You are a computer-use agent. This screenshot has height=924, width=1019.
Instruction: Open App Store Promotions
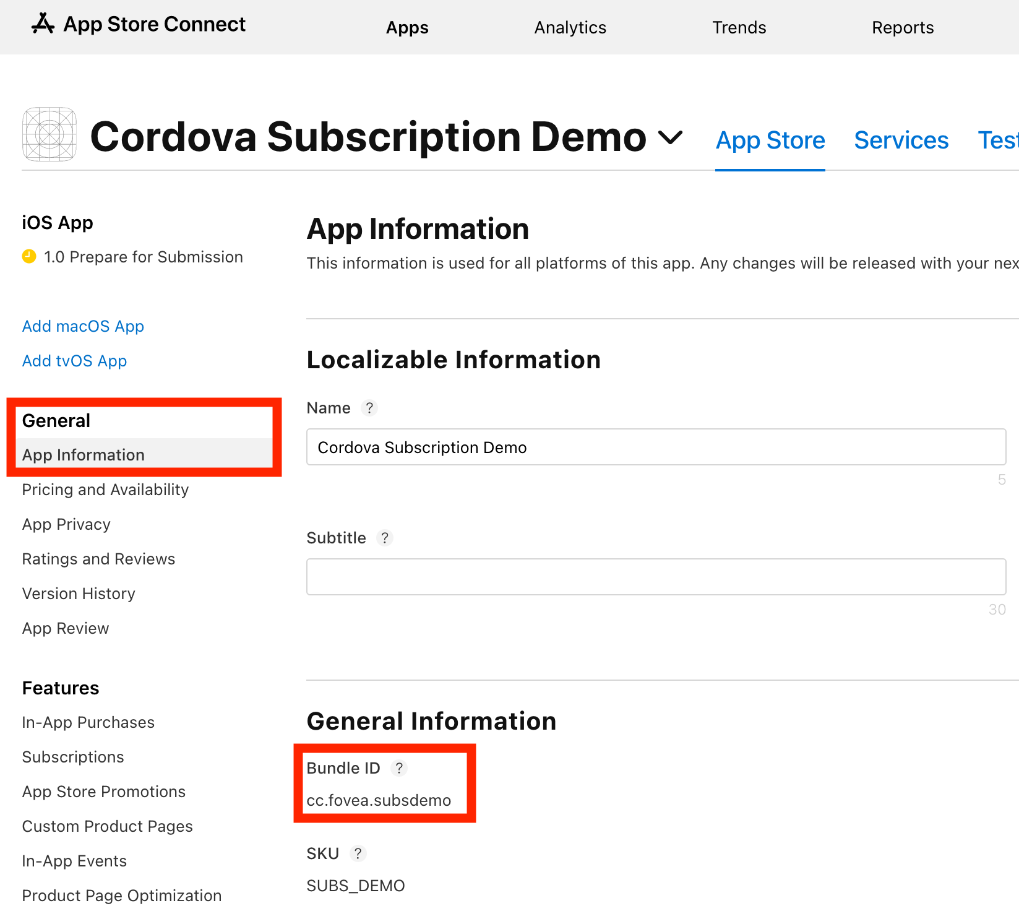tap(104, 792)
